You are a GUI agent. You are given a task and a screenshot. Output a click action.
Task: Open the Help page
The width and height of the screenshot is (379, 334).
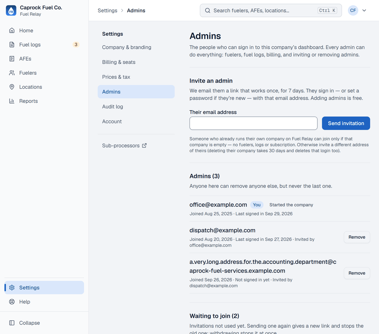tap(44, 302)
